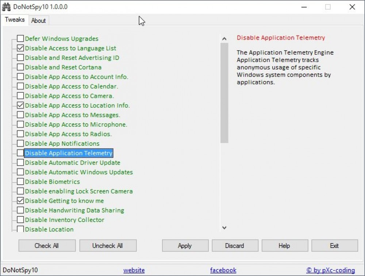Check the Disable Biometrics box
Screen dimensions: 365x276
(x=20, y=182)
